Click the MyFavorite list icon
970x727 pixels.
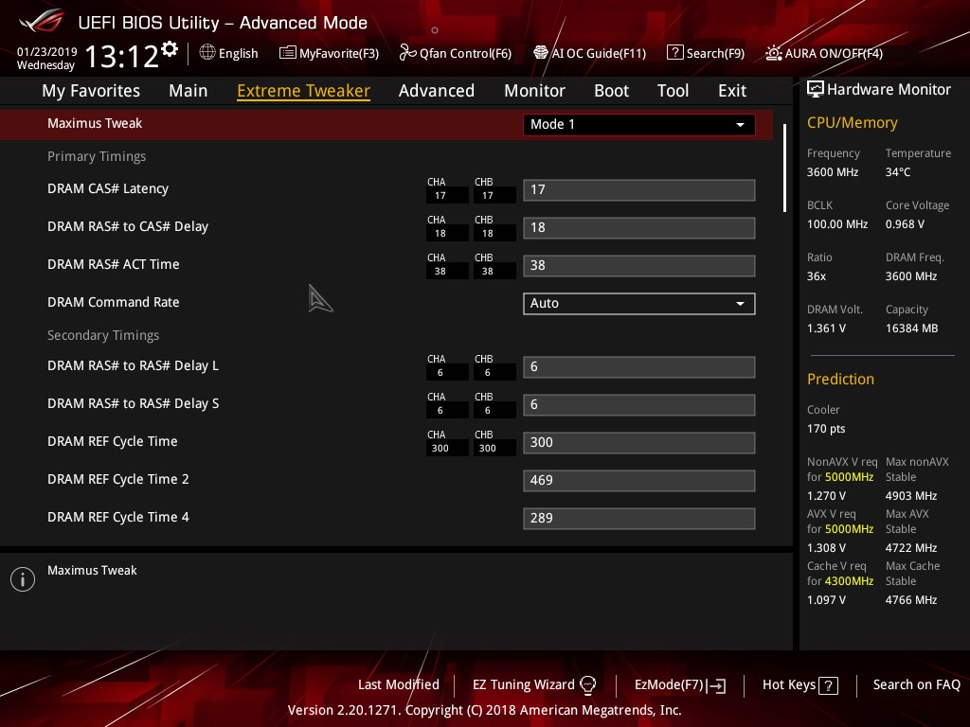tap(287, 53)
